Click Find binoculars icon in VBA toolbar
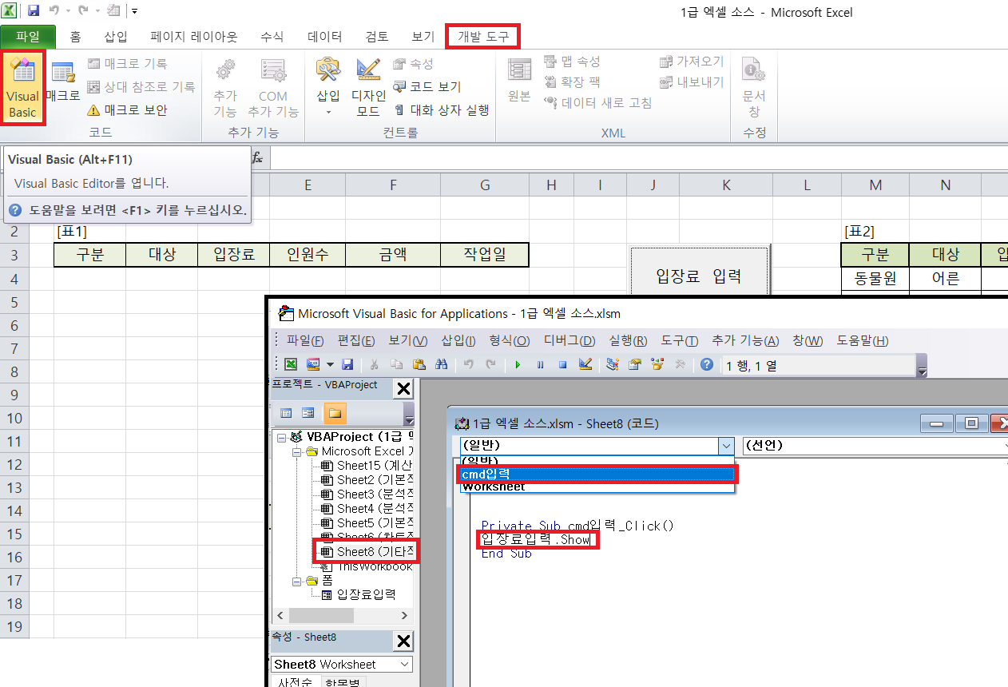Viewport: 1008px width, 687px height. 442,364
